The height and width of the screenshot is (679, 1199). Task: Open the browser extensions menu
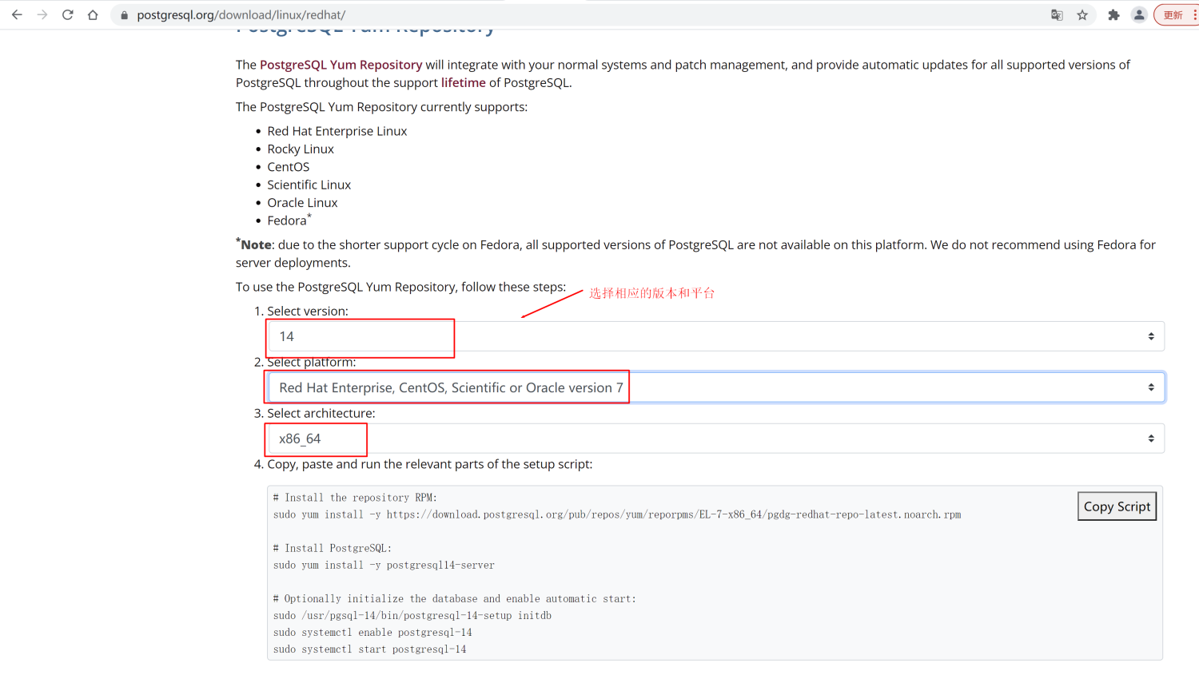point(1113,14)
